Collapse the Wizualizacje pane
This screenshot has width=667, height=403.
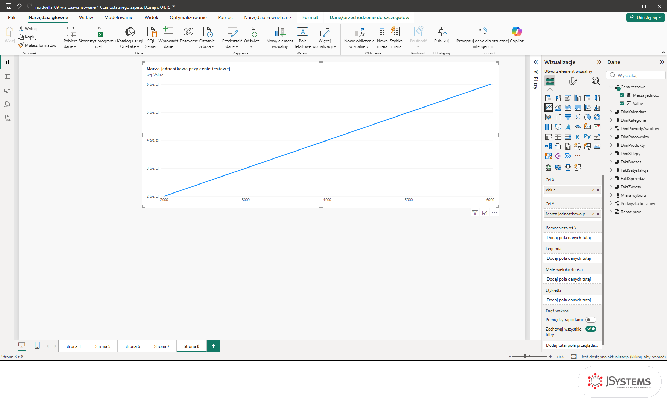click(x=599, y=62)
